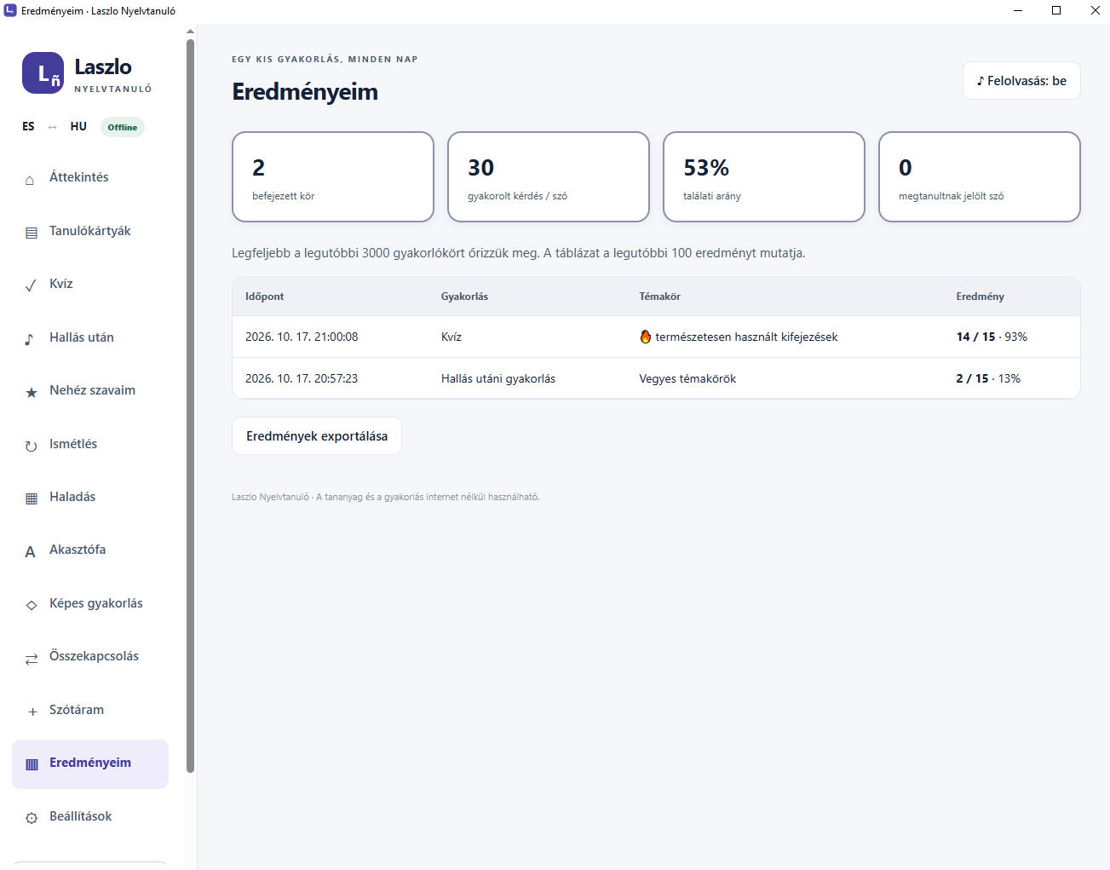Click the 'találati arány' stat card
Screen dimensions: 1110x870
pyautogui.click(x=764, y=176)
